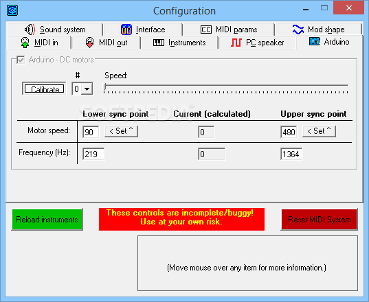Click the lower sync motor speed field
Screen dimensions: 369x302
point(91,132)
